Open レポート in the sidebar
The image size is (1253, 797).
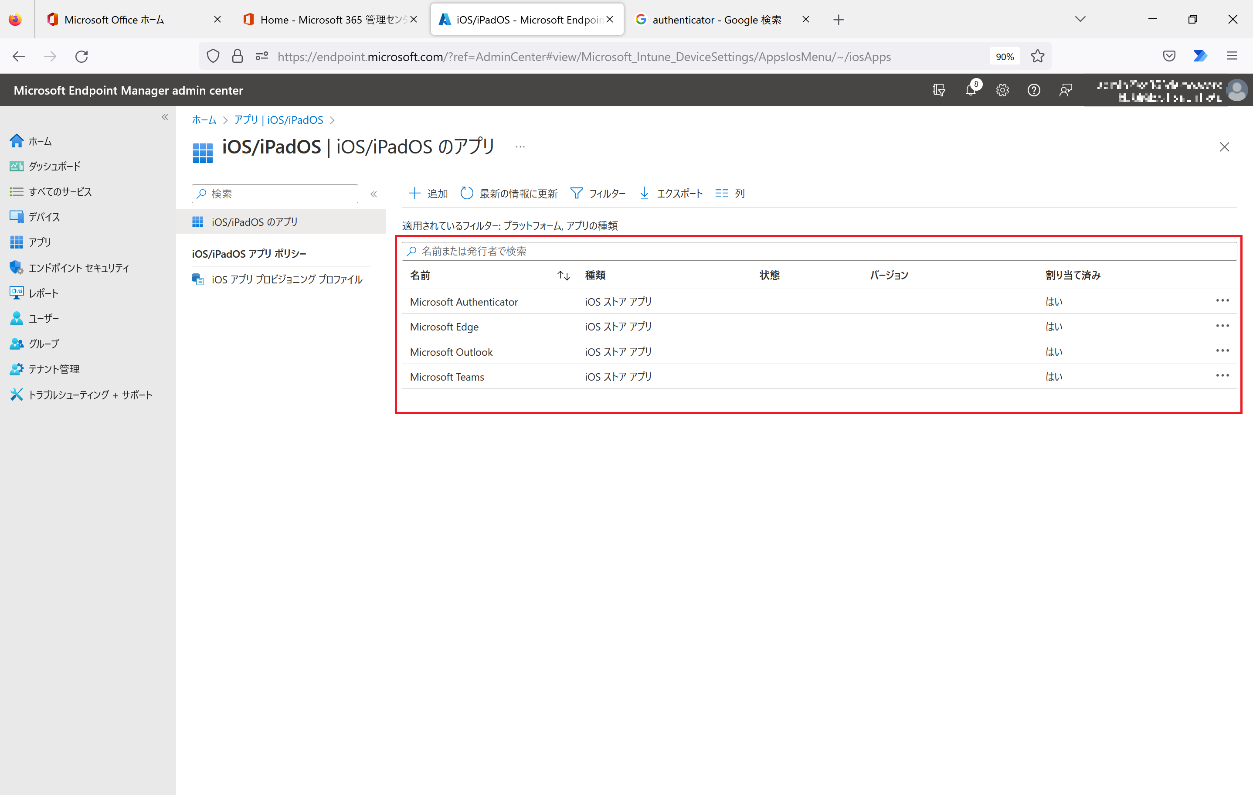(x=34, y=293)
